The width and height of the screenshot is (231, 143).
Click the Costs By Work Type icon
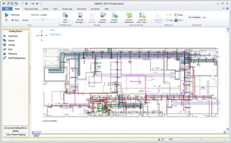pos(142,15)
